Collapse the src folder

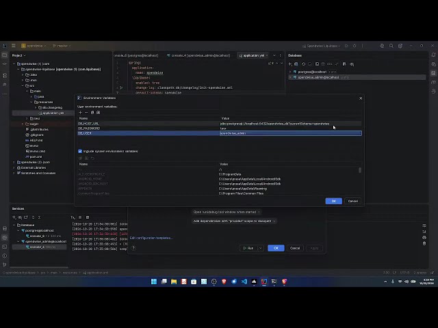click(23, 85)
